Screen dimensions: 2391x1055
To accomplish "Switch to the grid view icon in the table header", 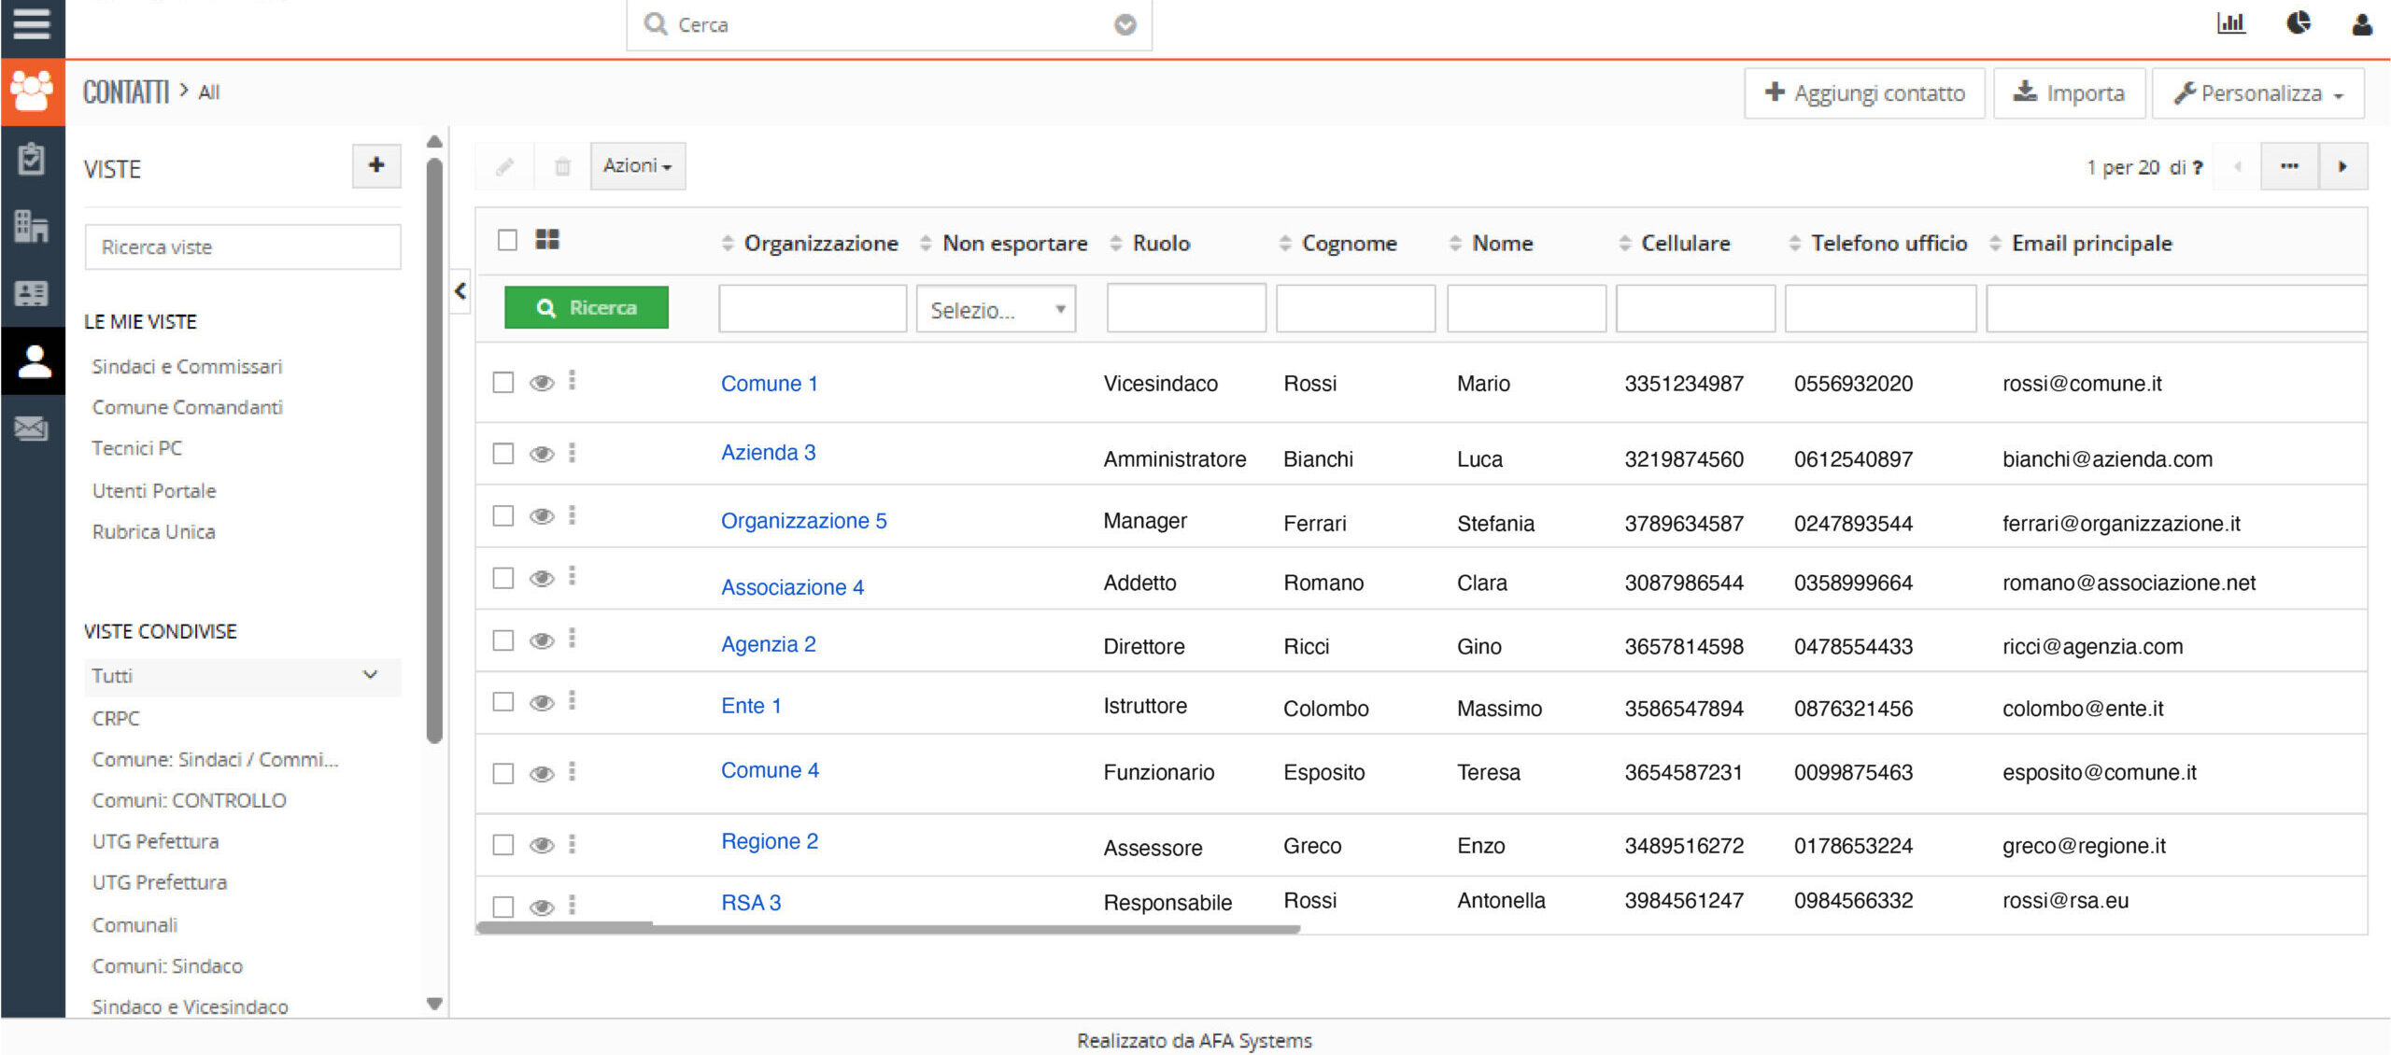I will pos(547,240).
